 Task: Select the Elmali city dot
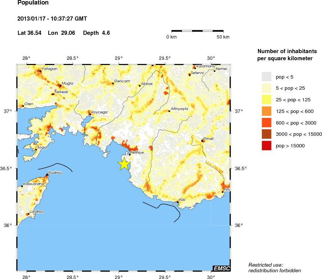tap(202, 141)
